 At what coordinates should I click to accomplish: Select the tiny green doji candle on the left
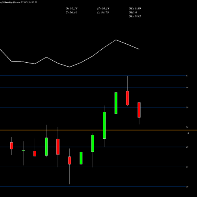coord(23,151)
